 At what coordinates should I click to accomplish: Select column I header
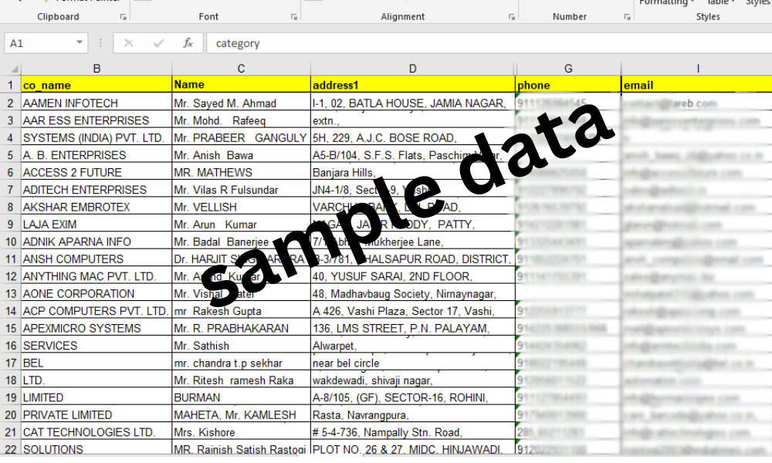pos(696,69)
